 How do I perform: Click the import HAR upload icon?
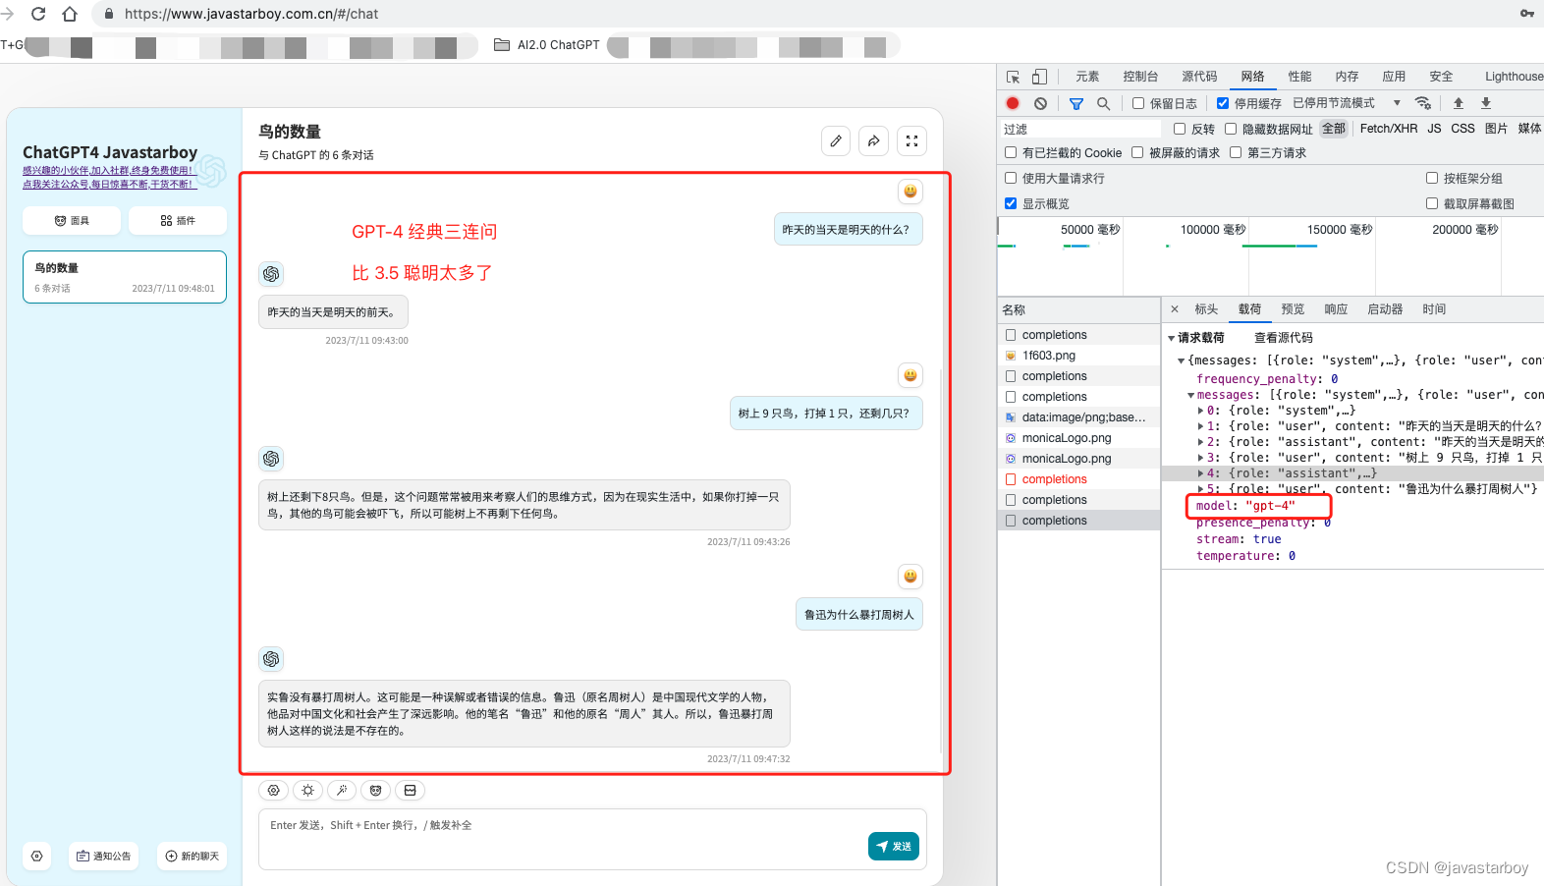pyautogui.click(x=1459, y=103)
